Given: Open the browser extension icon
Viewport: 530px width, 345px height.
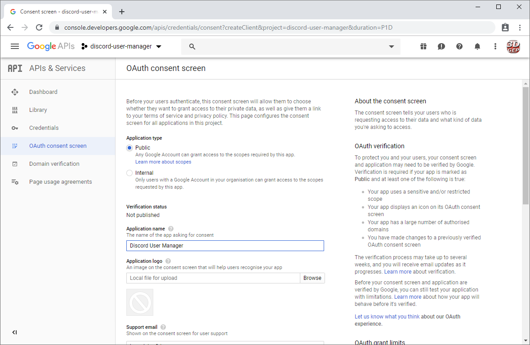Looking at the screenshot, I should (x=505, y=27).
